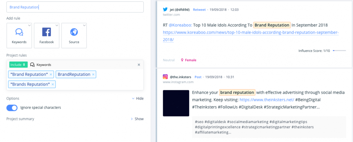The width and height of the screenshot is (353, 142).
Task: Hide the Options section
Action: click(138, 99)
